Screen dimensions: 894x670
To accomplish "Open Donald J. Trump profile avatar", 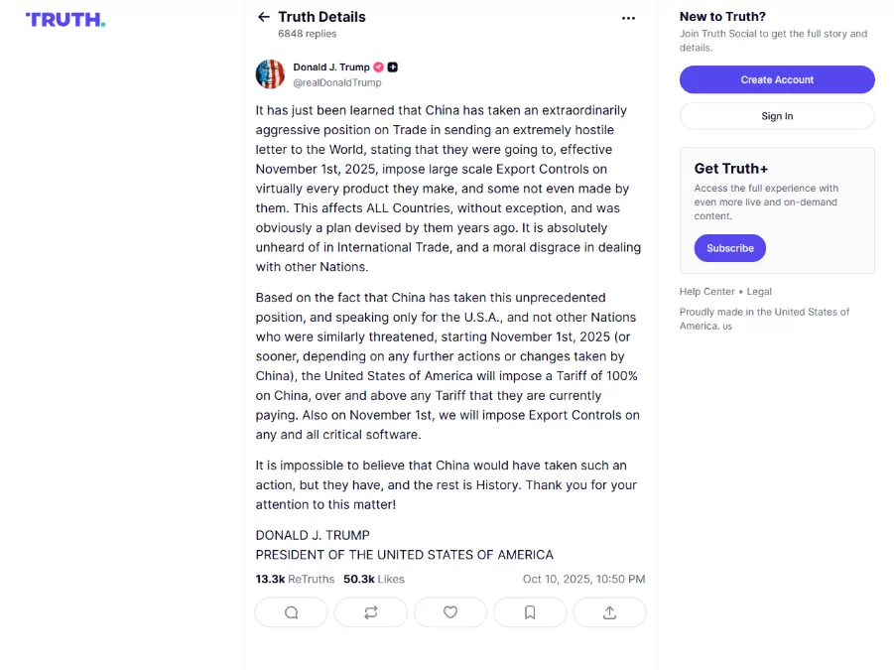I will pyautogui.click(x=270, y=74).
